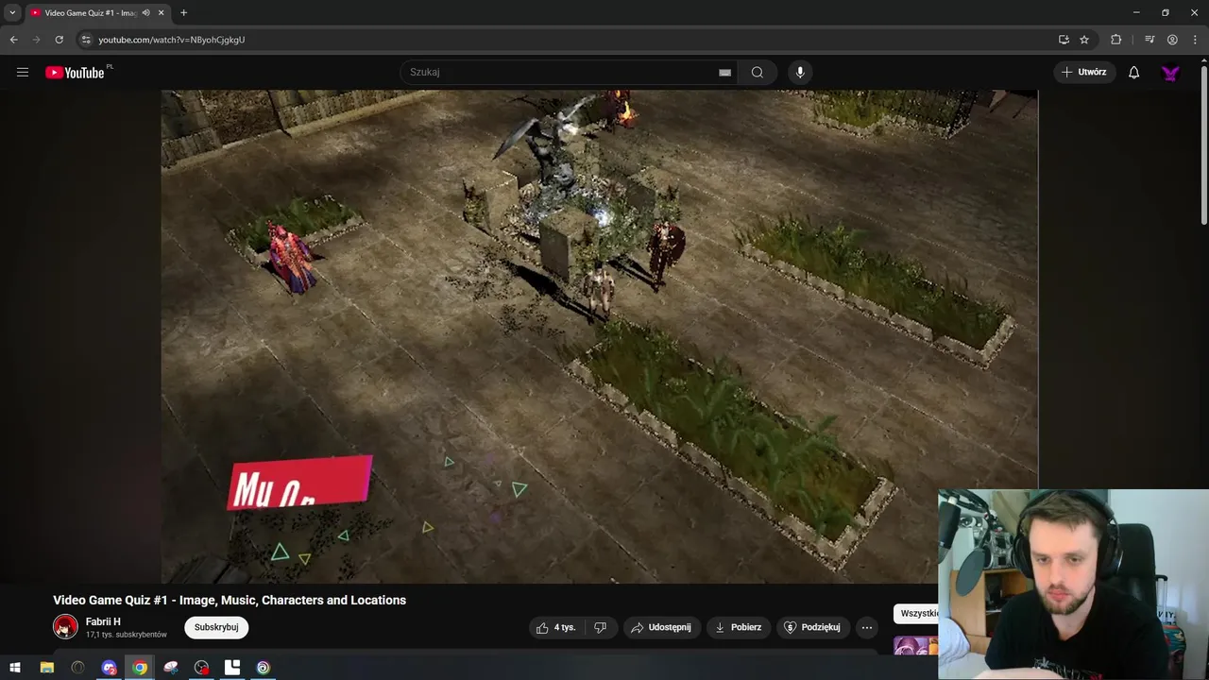Click the page vertical scrollbar thumb
Screen dimensions: 1209x680
pyautogui.click(x=1203, y=146)
